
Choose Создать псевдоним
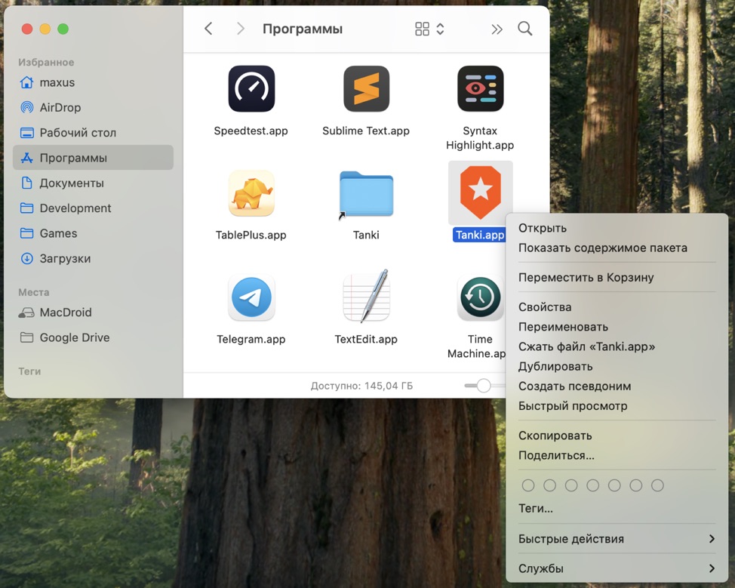coord(617,386)
